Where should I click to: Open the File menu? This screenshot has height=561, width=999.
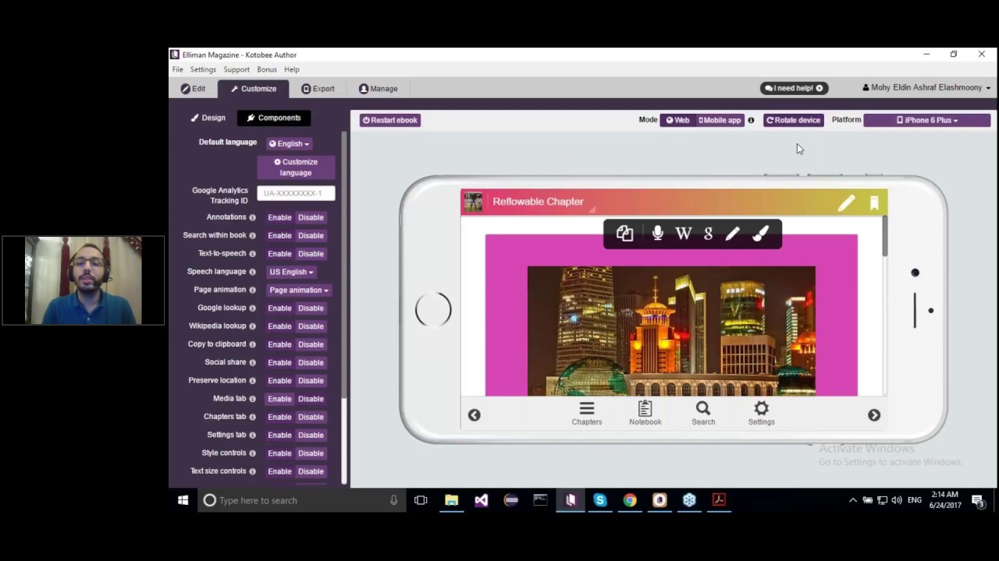coord(178,69)
